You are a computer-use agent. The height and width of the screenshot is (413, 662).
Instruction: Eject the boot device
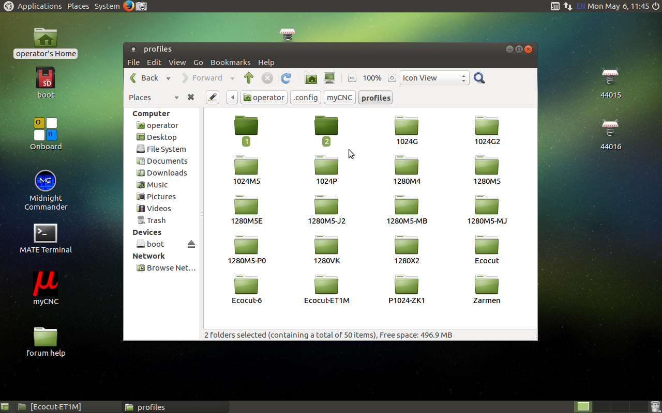coord(191,244)
